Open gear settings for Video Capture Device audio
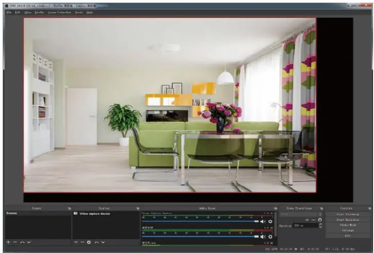The height and width of the screenshot is (253, 374). (x=270, y=221)
